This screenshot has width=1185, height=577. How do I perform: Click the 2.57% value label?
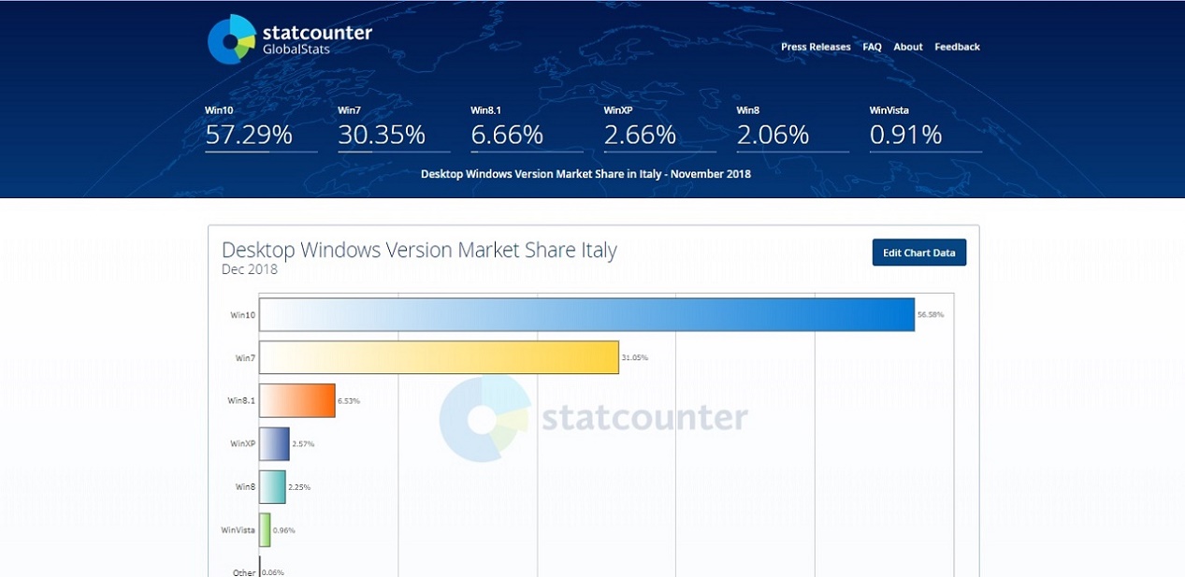point(303,444)
